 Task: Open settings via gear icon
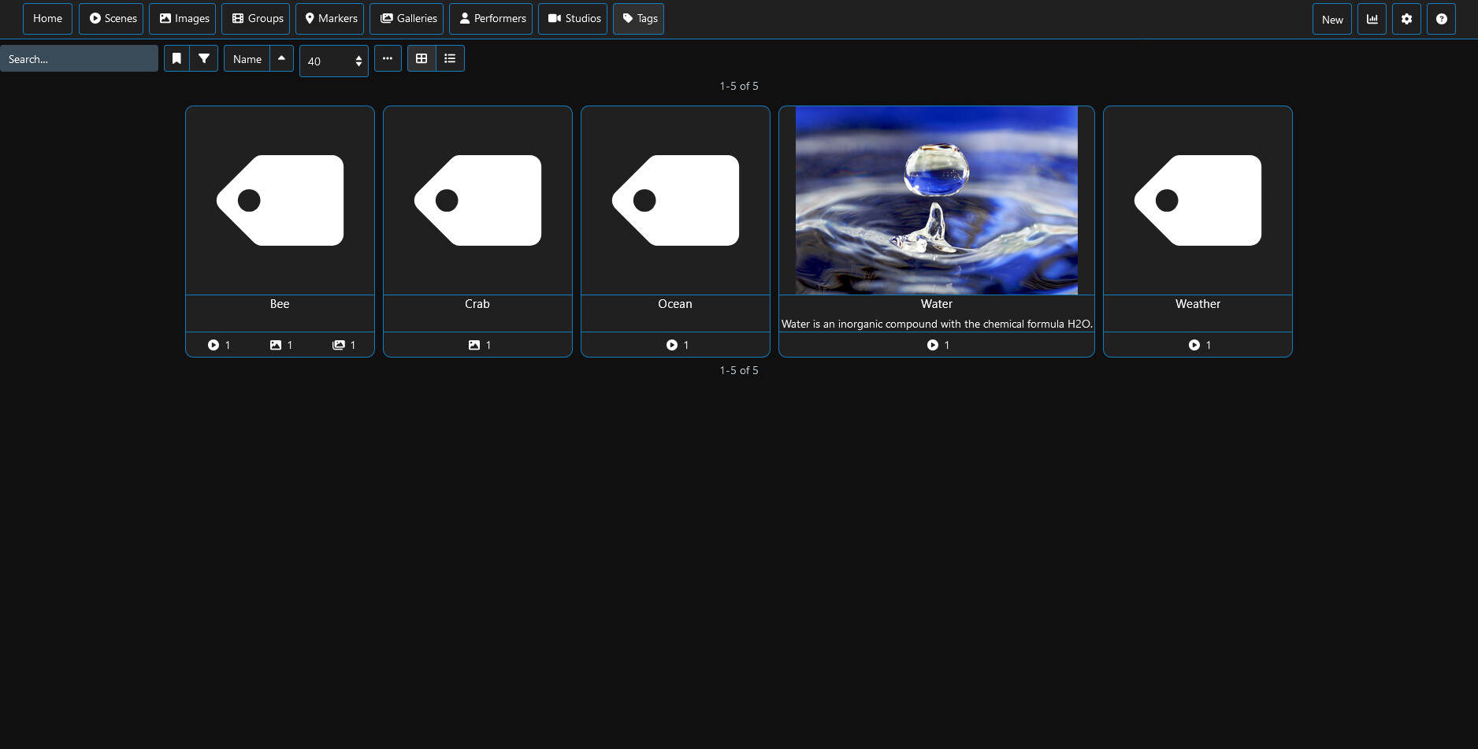pos(1407,20)
